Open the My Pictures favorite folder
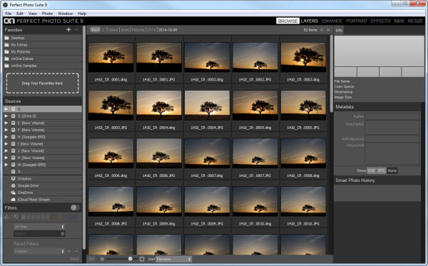 point(42,52)
